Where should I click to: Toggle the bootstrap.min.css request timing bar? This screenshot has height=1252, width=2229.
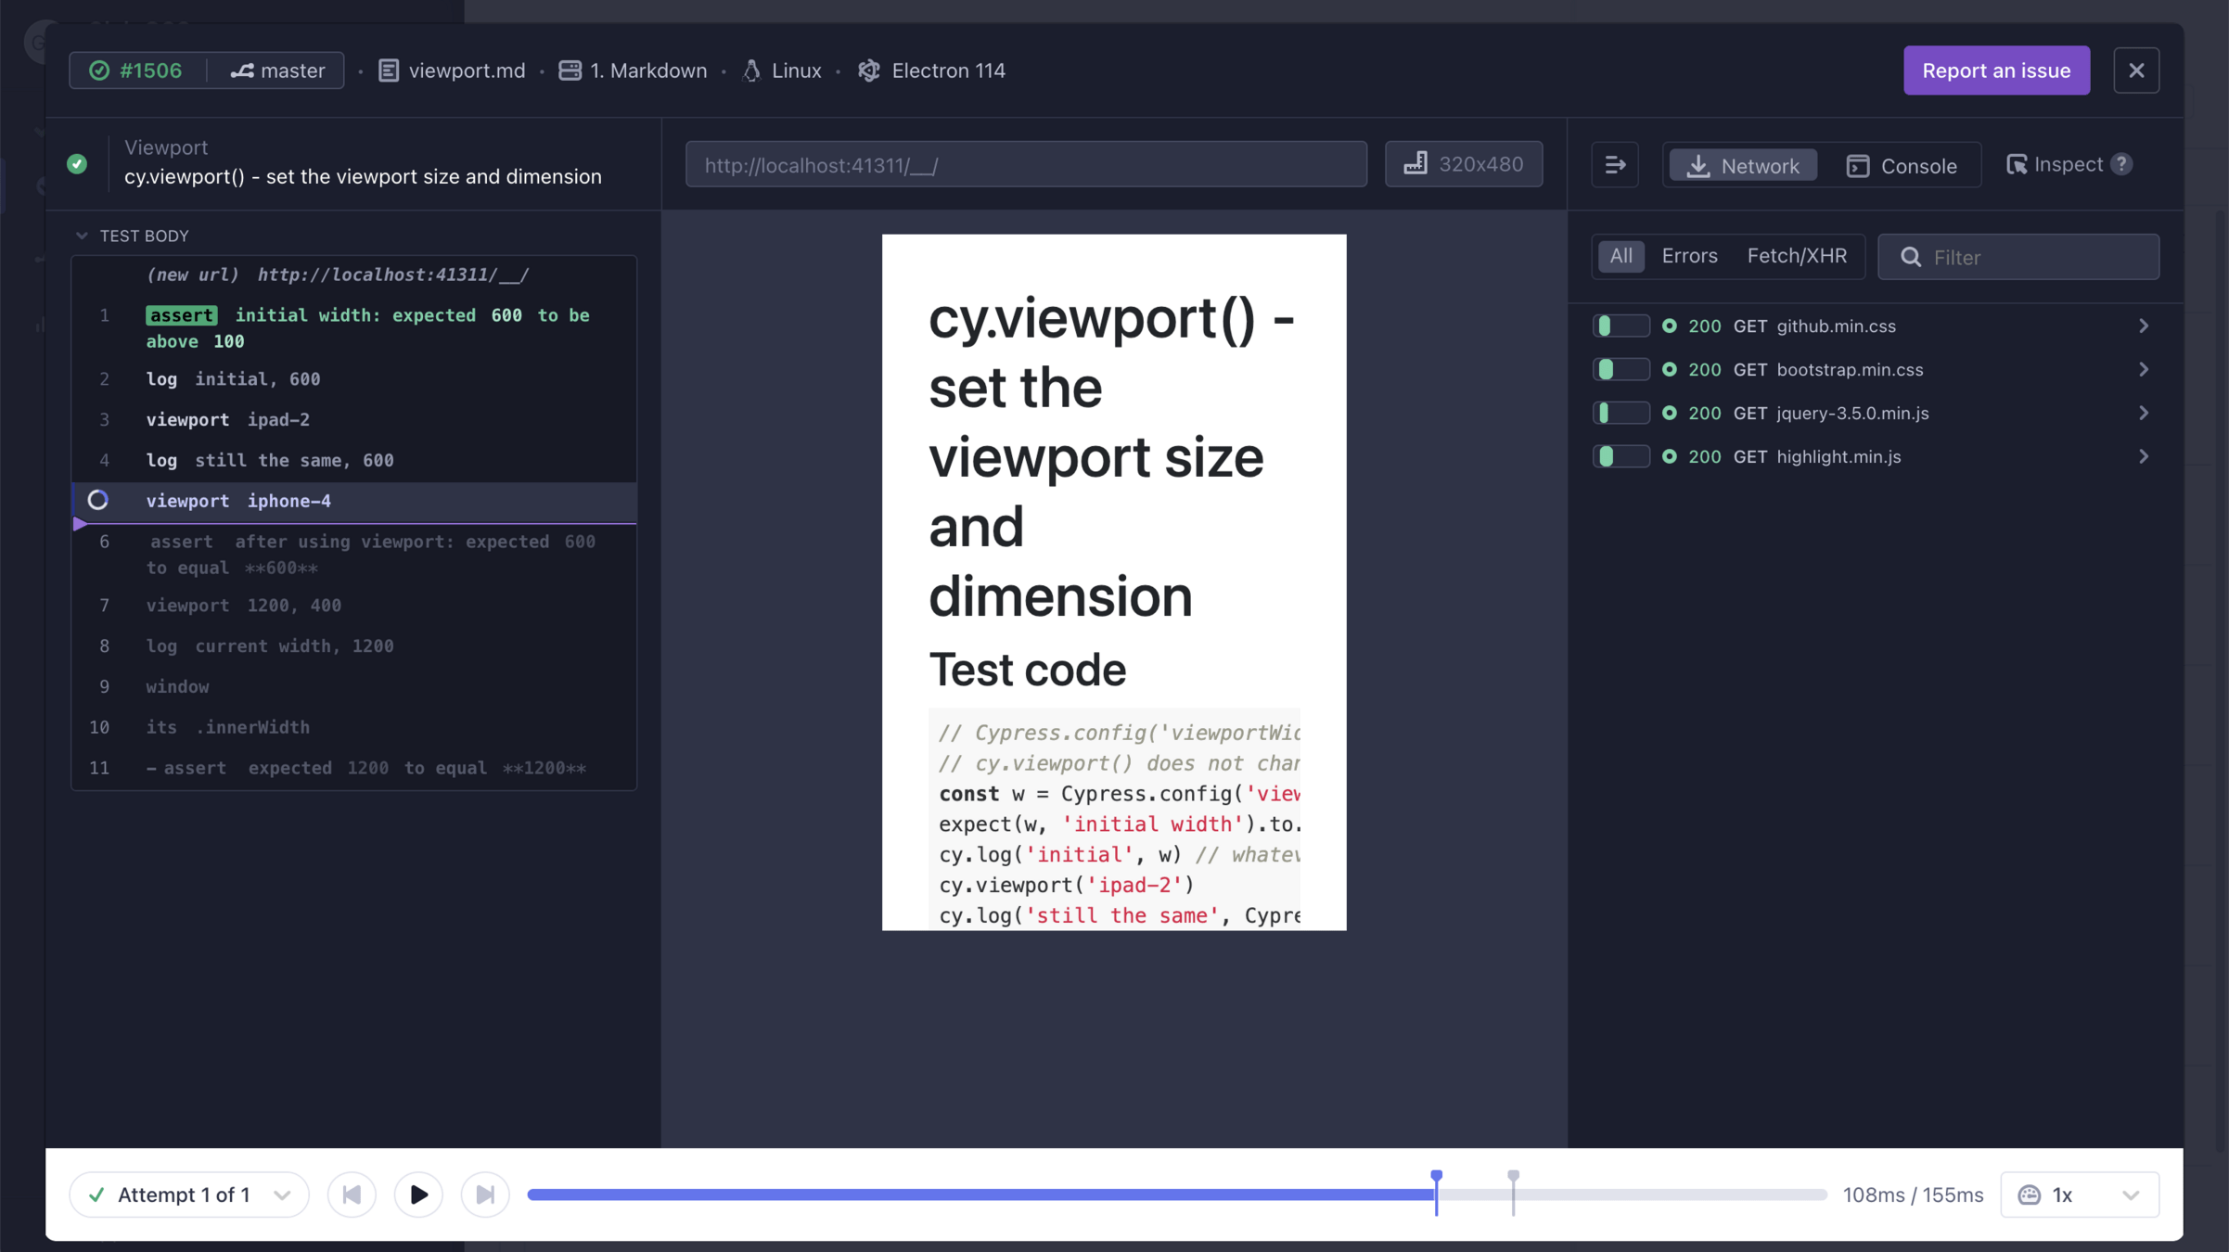pos(1621,369)
